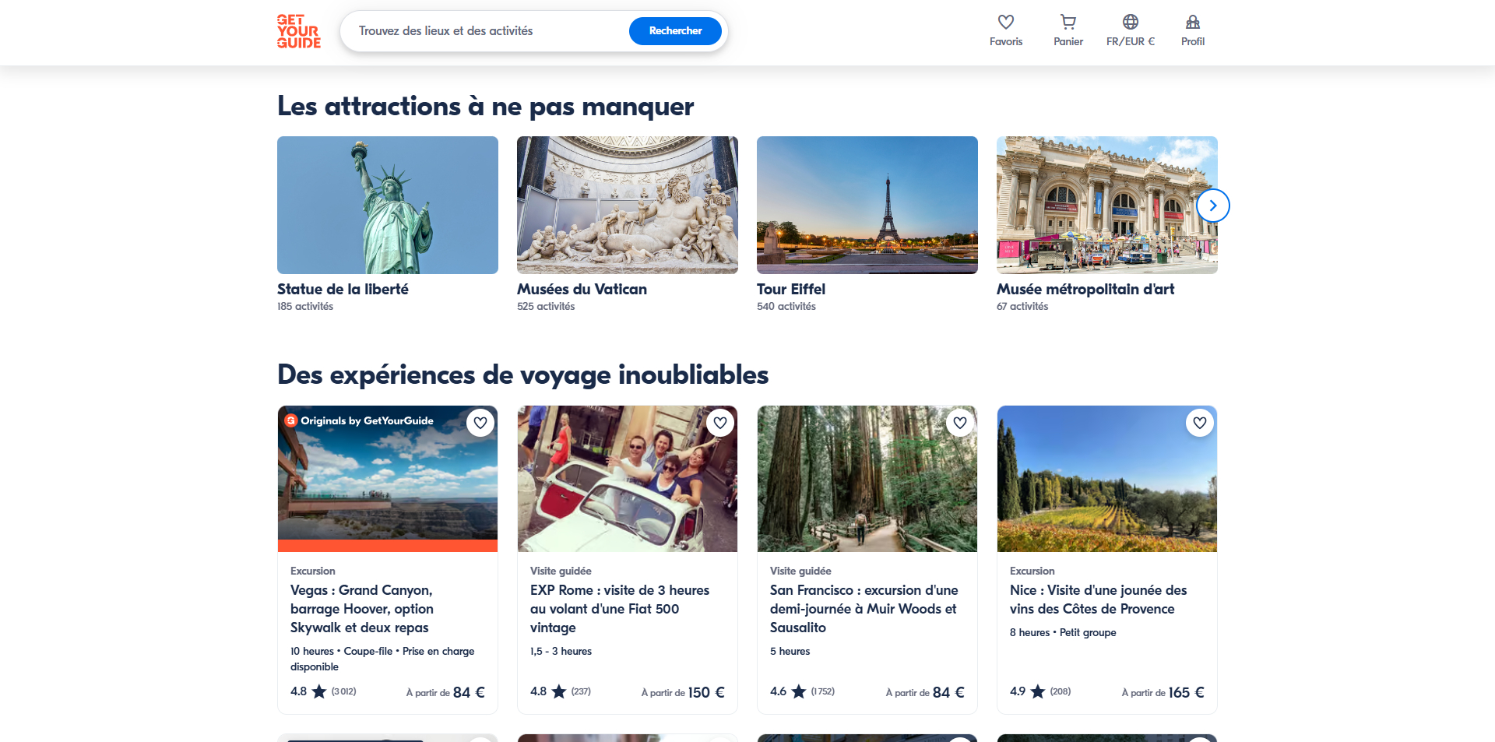Image resolution: width=1495 pixels, height=742 pixels.
Task: Open Statue de la liberté attraction image
Action: coord(388,205)
